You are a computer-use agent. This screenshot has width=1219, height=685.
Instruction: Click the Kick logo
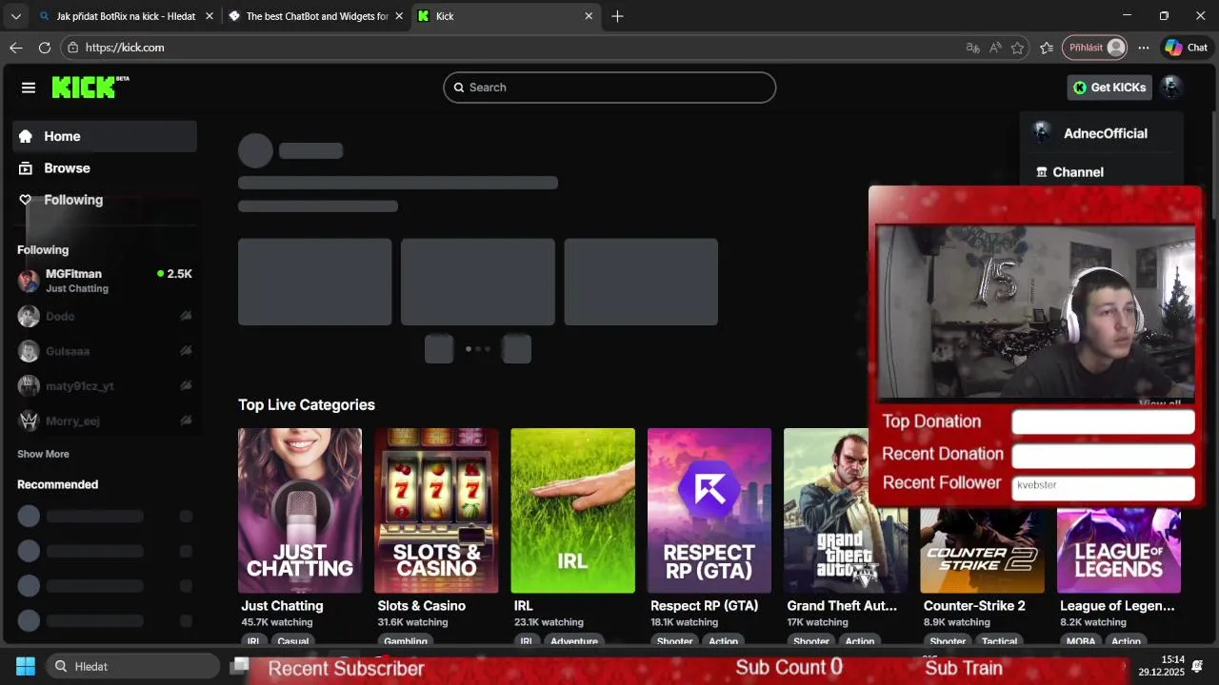90,87
